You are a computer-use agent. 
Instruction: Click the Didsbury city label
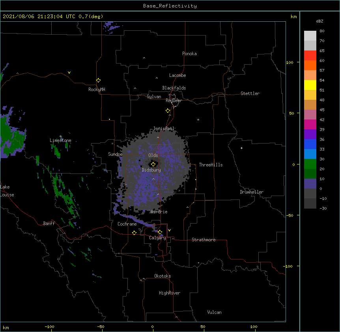(151, 170)
